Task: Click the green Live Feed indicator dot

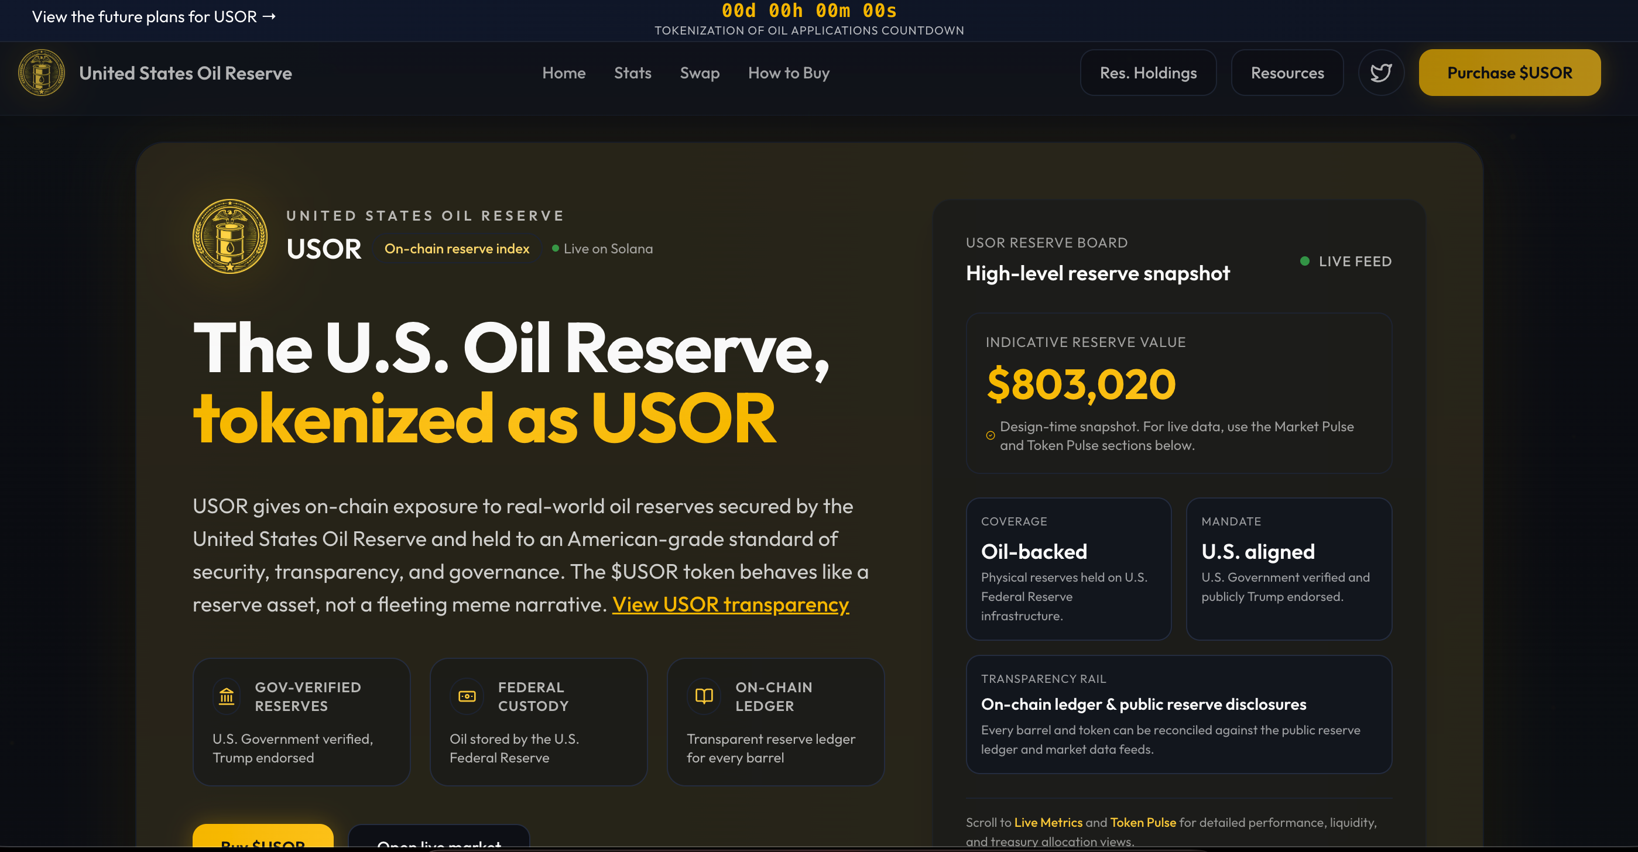Action: click(1304, 262)
